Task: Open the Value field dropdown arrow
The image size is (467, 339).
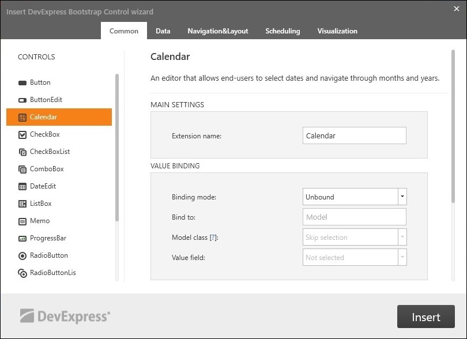Action: click(402, 257)
